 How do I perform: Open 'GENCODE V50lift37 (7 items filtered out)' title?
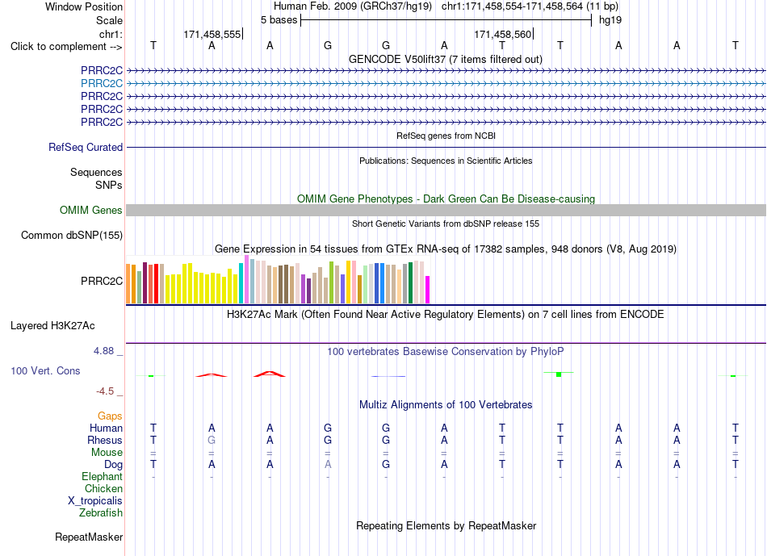click(446, 60)
